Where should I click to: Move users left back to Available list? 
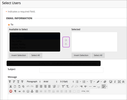pyautogui.click(x=66, y=44)
